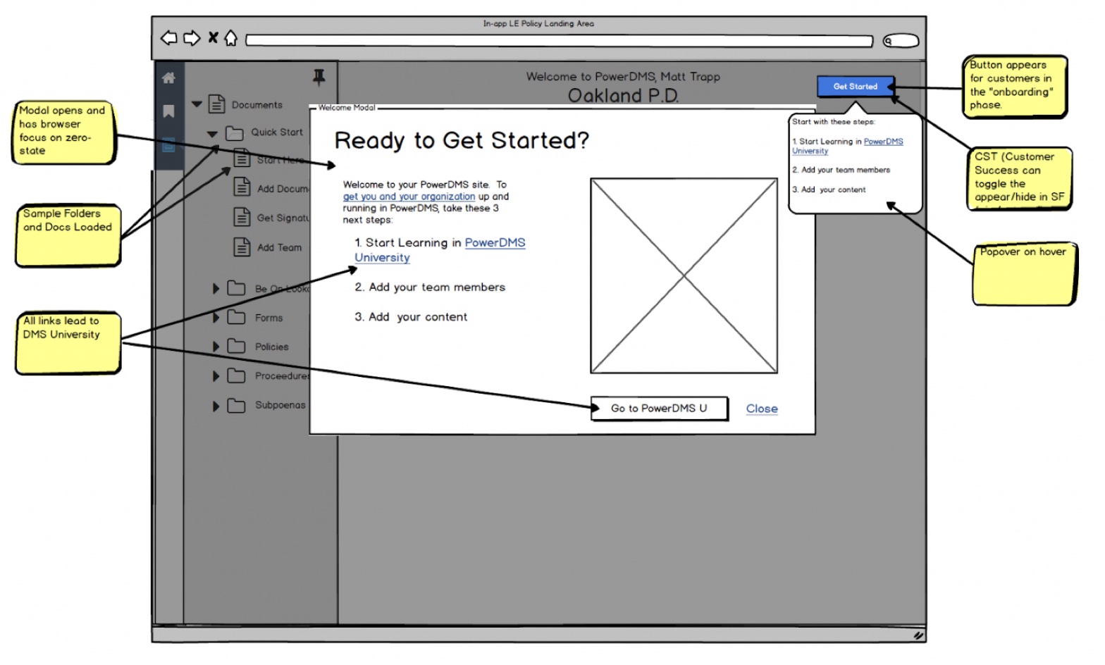Screen dimensions: 1105x665
Task: Click the browser home icon
Action: 230,38
